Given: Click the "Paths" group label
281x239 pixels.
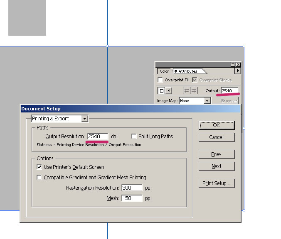Looking at the screenshot, I should (42, 128).
